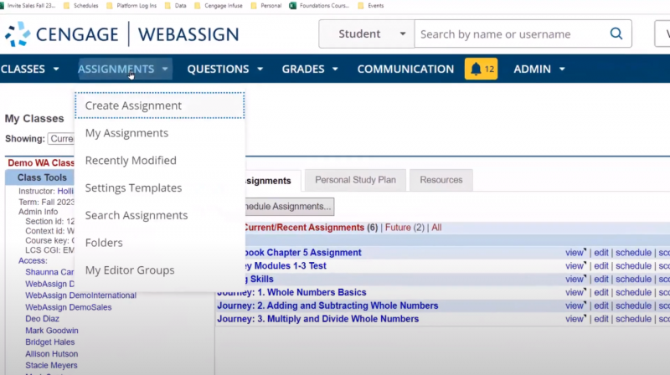Open notifications bell showing 12
This screenshot has width=670, height=375.
pyautogui.click(x=481, y=69)
